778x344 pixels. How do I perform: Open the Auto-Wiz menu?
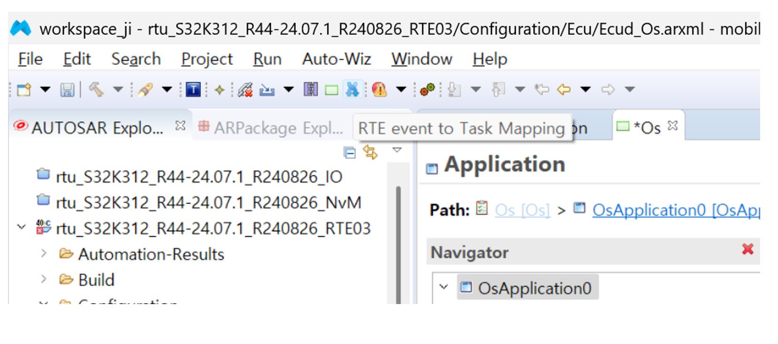(x=336, y=59)
